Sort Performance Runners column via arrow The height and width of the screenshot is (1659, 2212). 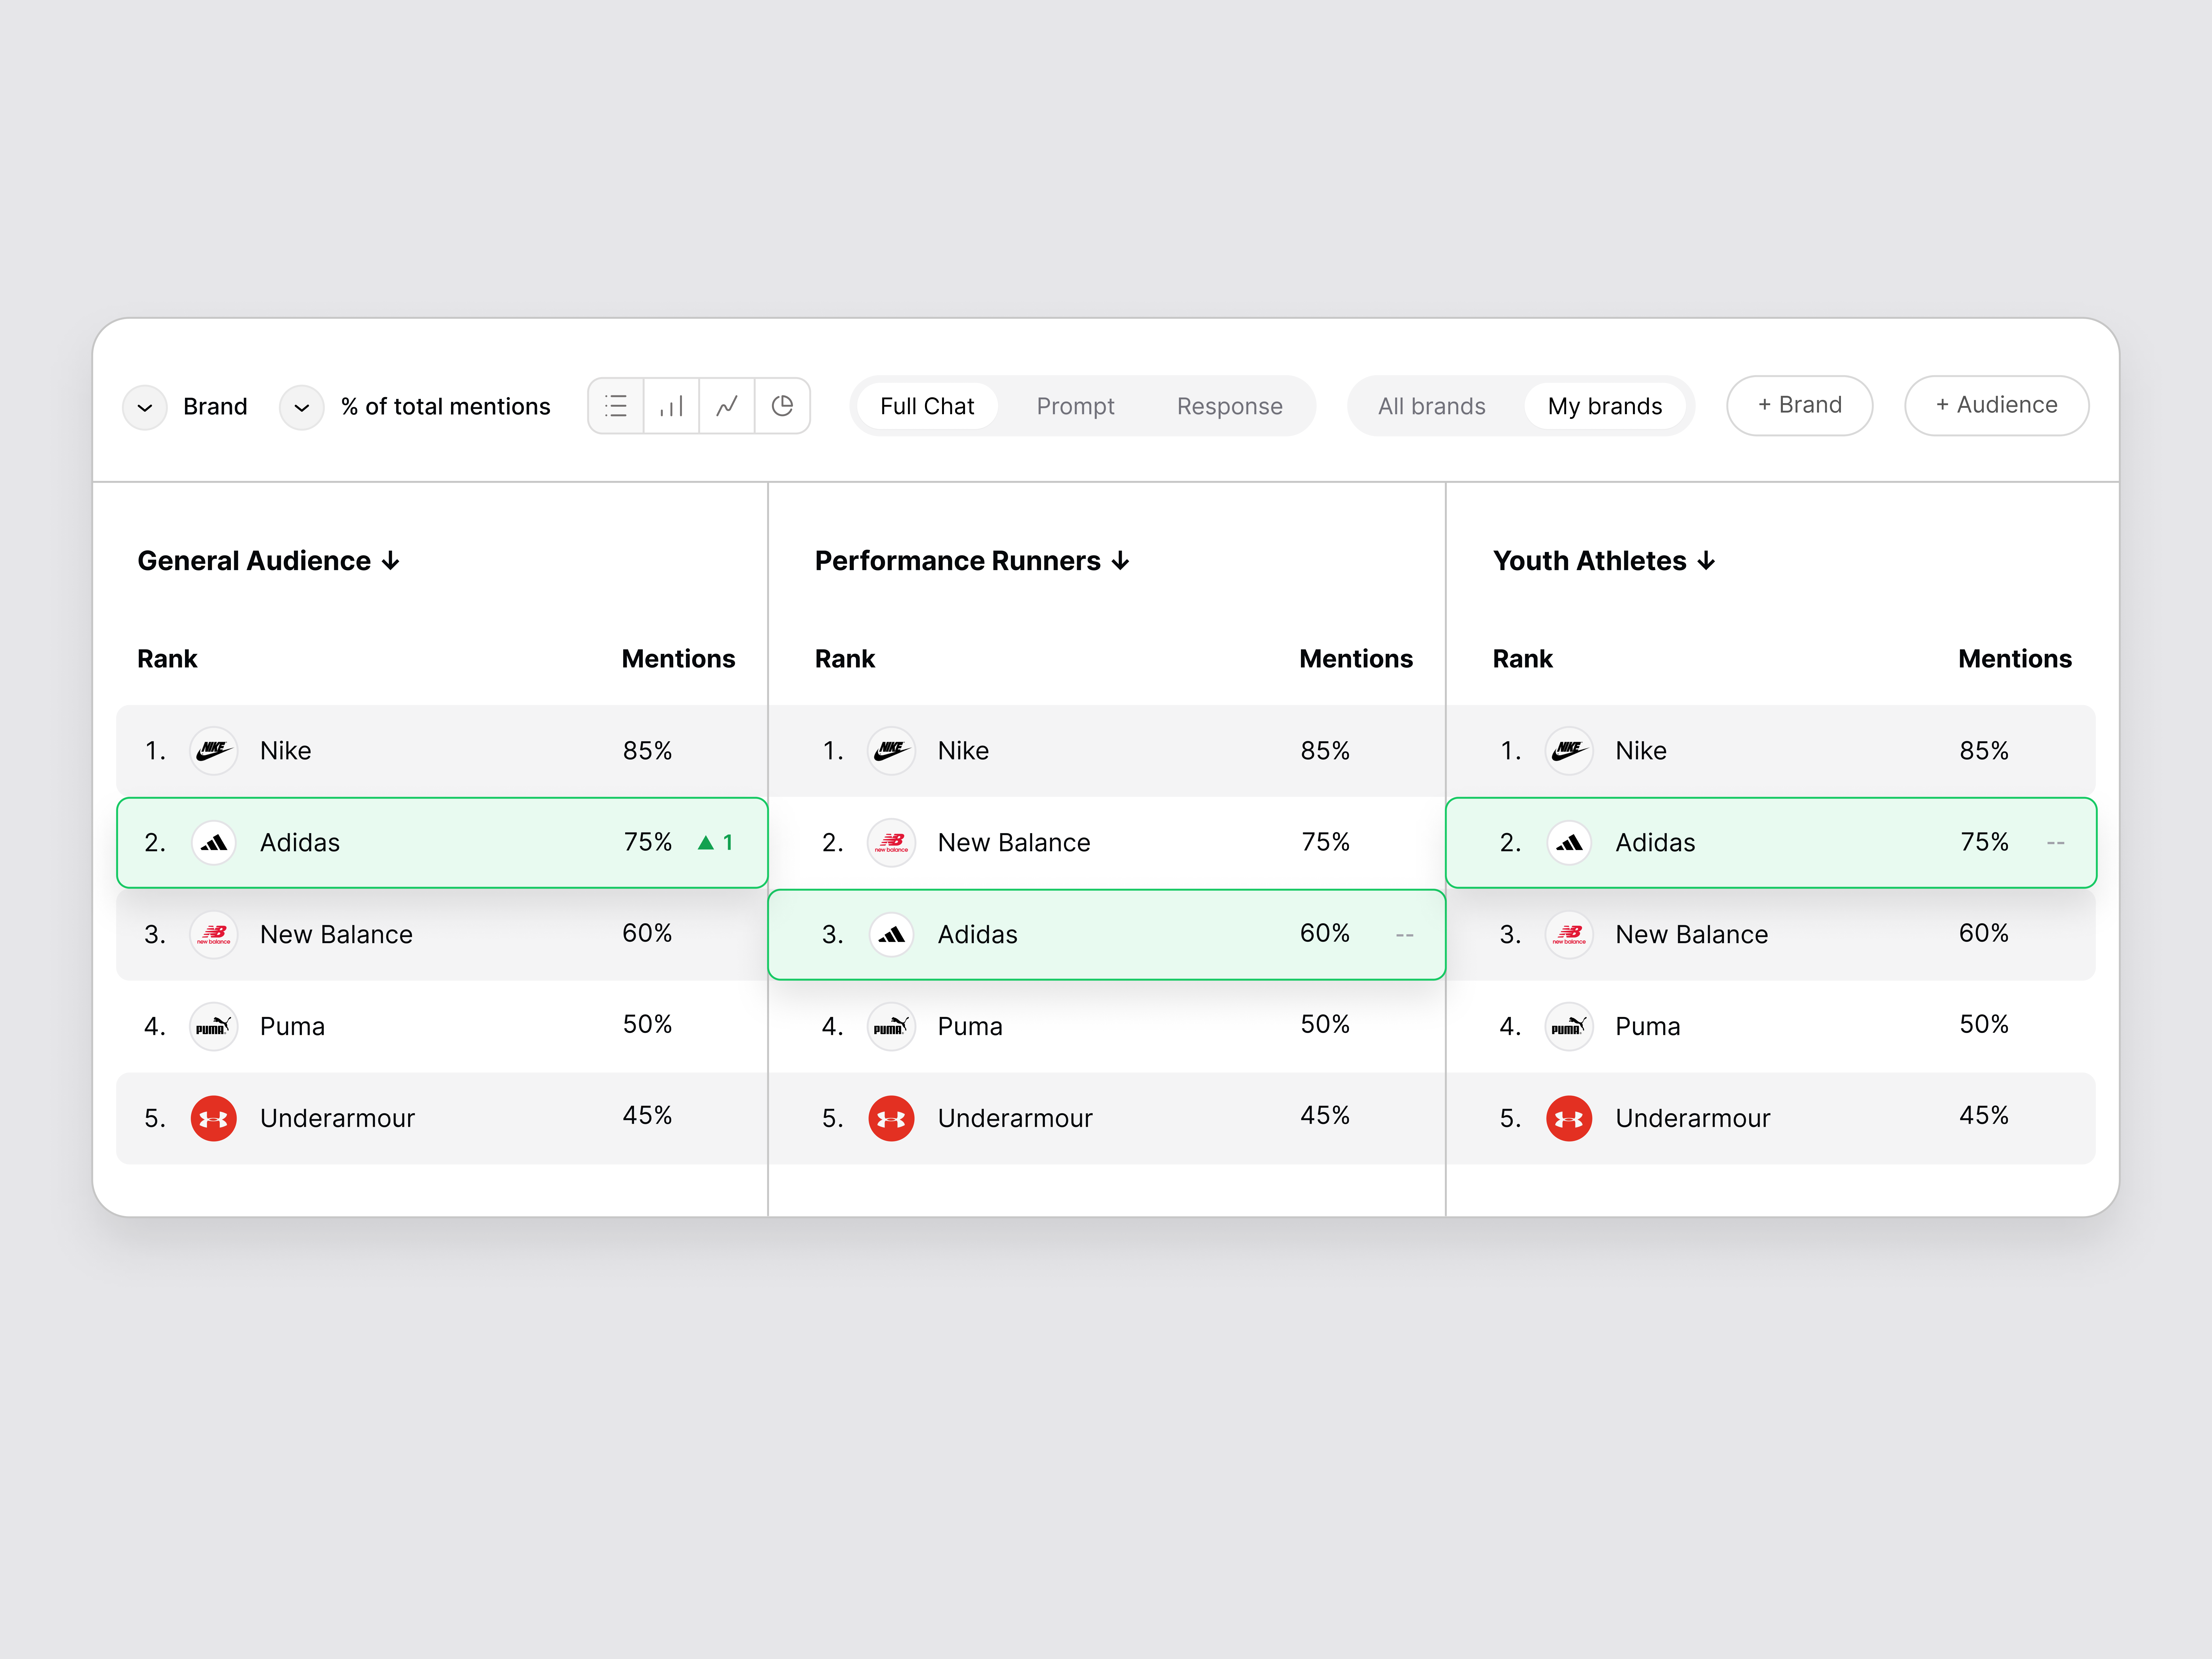[1121, 561]
